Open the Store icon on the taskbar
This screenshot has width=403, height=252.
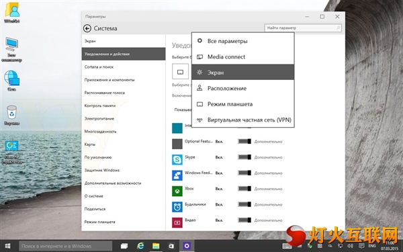pos(171,246)
